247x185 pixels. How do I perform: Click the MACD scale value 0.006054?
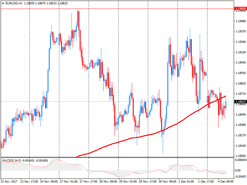(241, 160)
